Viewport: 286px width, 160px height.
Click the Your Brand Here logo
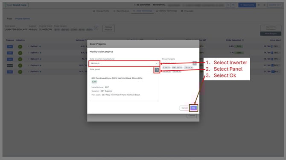point(16,5)
